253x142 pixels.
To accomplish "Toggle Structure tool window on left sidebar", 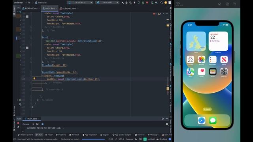I will 14,111.
